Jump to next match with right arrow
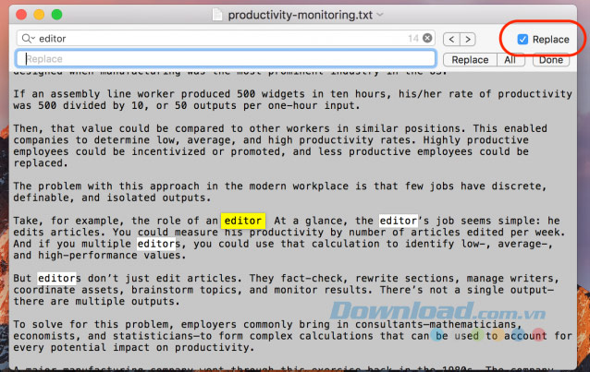Image resolution: width=590 pixels, height=372 pixels. click(x=467, y=39)
